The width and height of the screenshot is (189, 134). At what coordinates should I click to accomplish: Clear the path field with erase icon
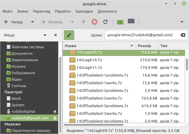point(183,35)
